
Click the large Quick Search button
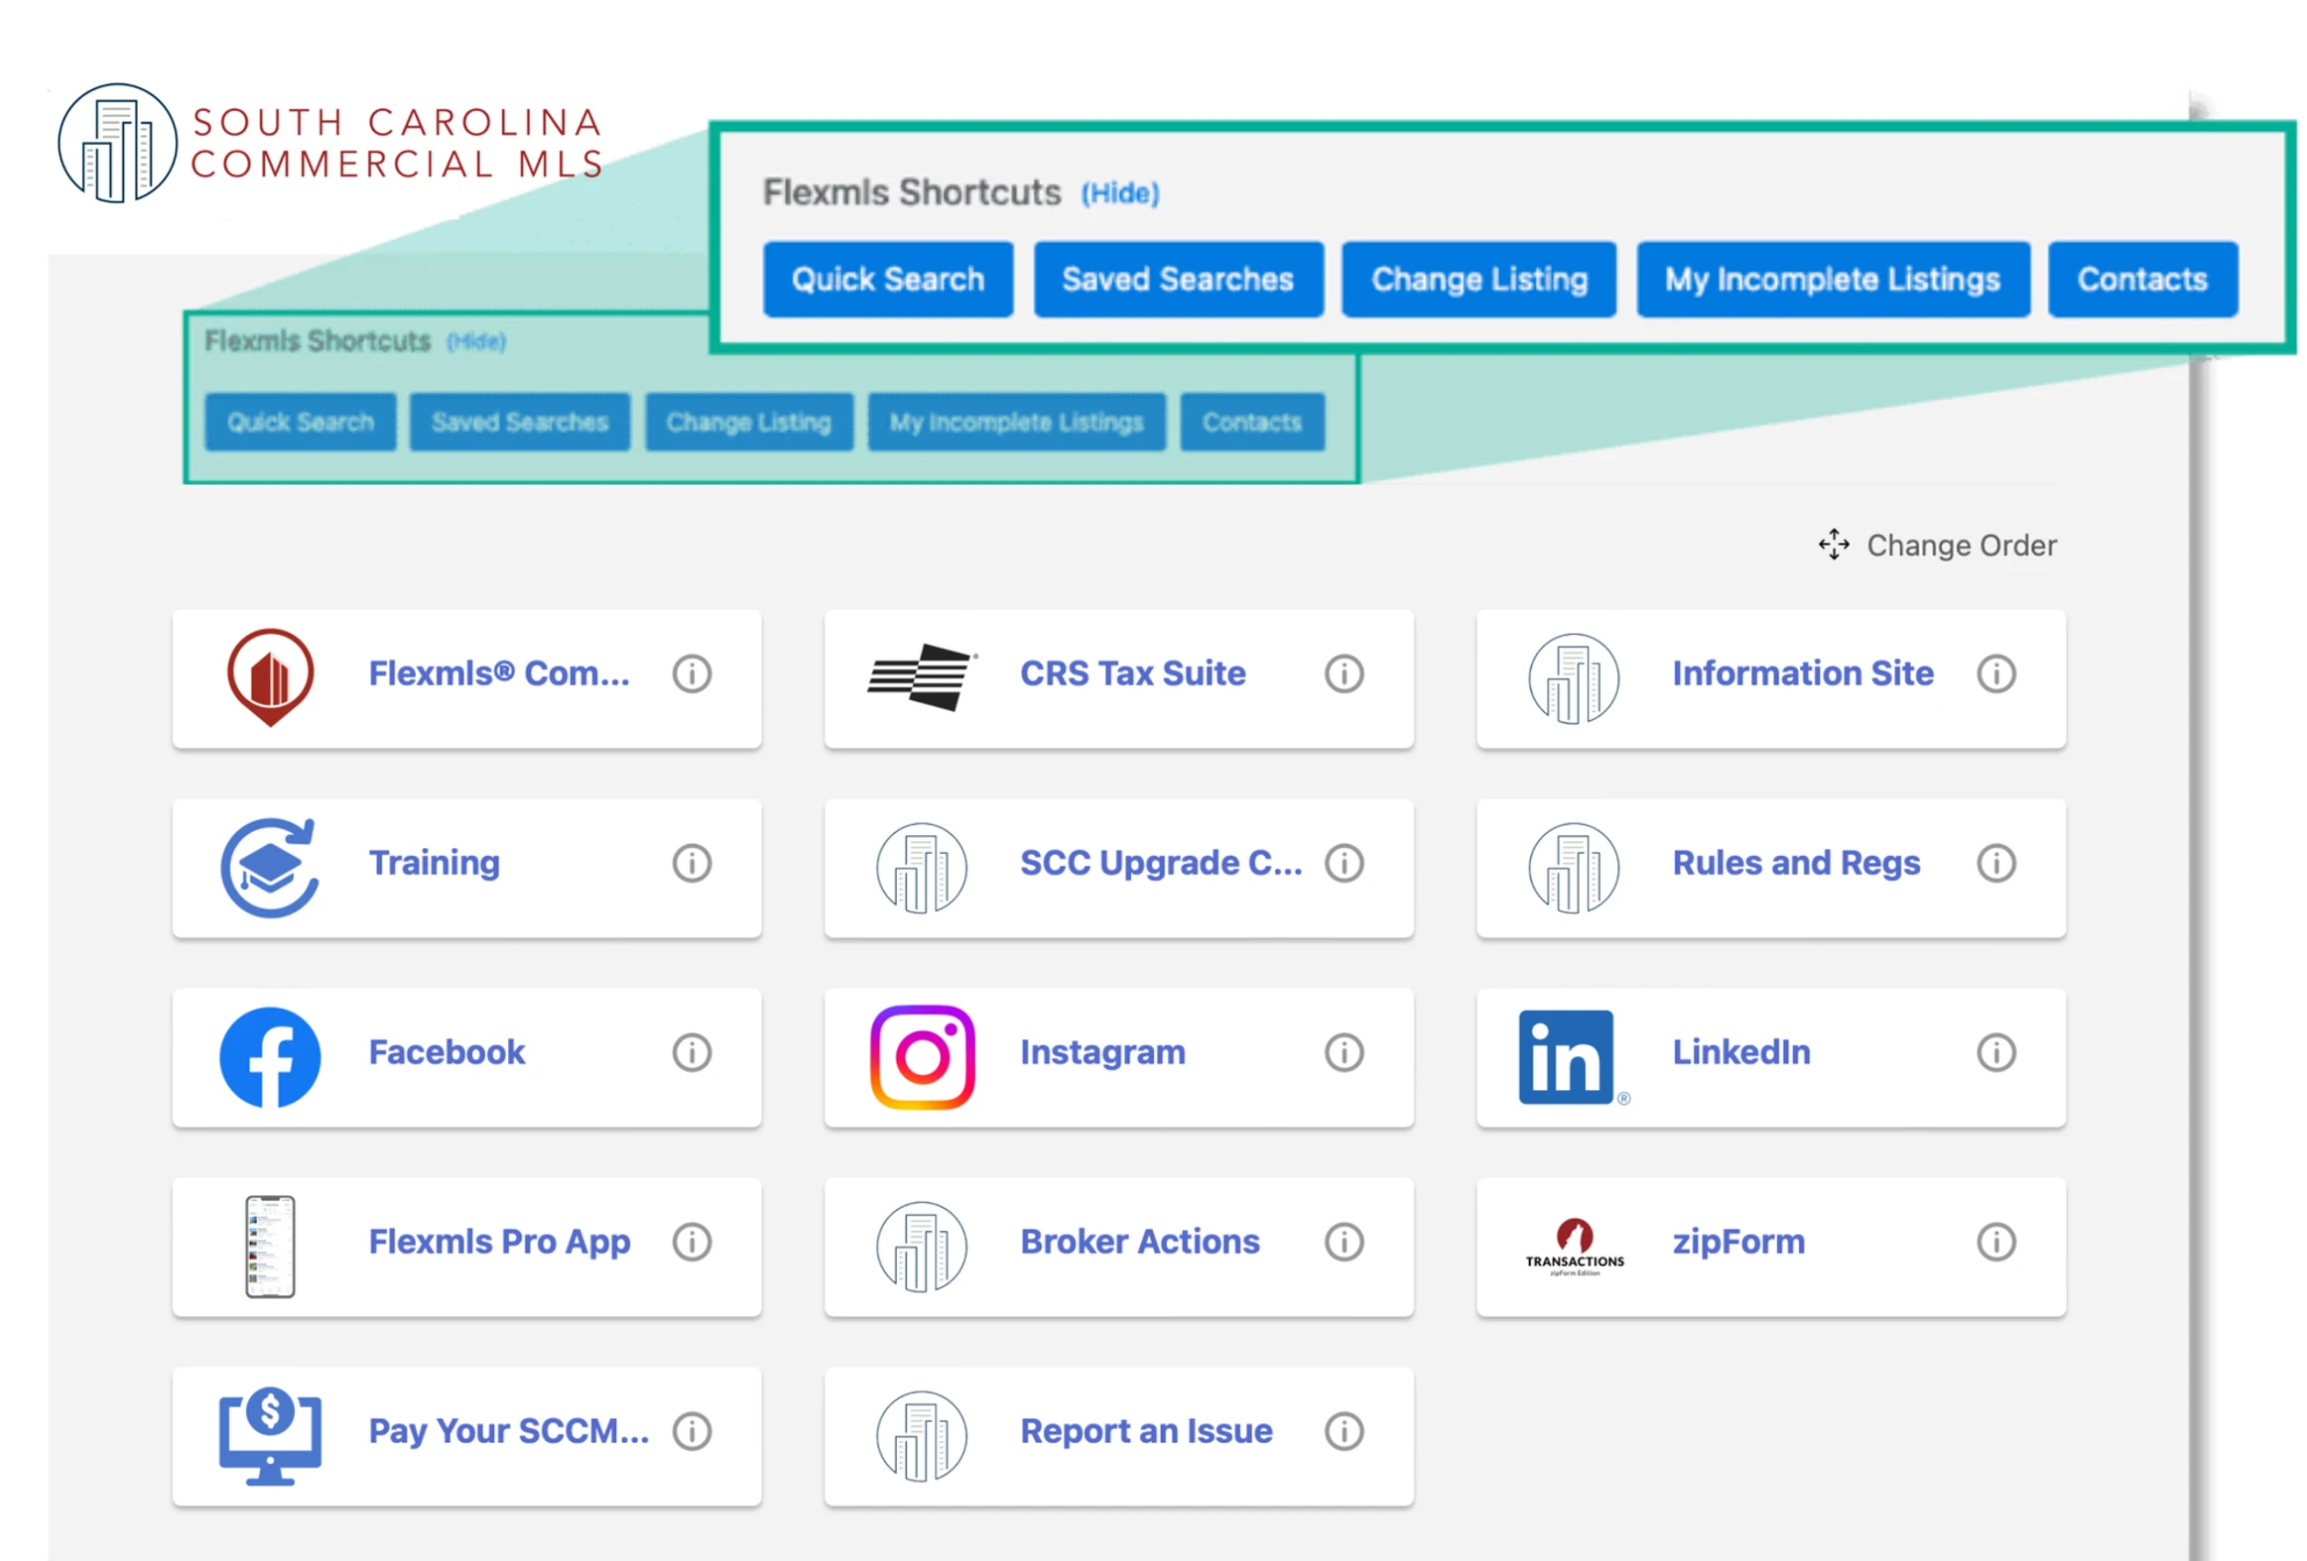[x=887, y=280]
